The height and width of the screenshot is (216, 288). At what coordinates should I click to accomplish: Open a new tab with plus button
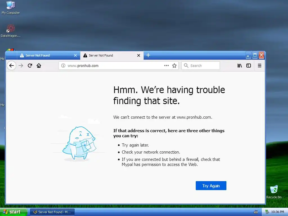click(x=148, y=55)
